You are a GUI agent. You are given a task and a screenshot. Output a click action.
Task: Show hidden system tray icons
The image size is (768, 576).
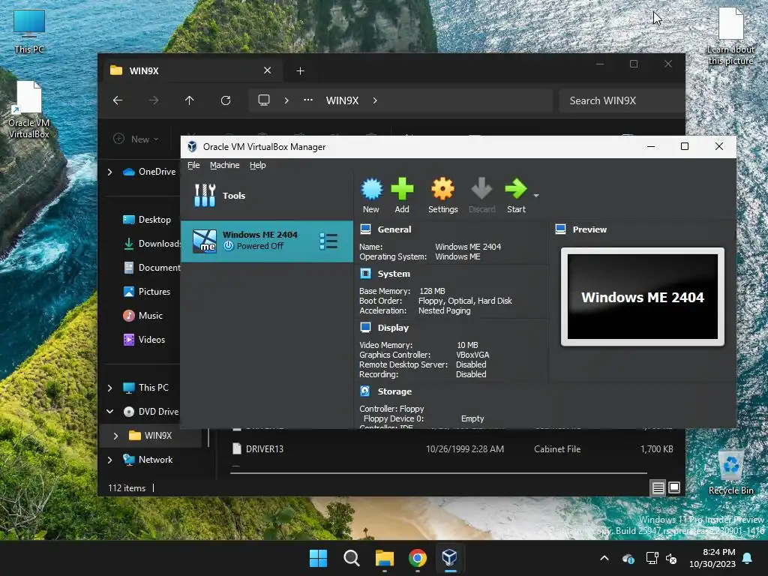(x=604, y=558)
